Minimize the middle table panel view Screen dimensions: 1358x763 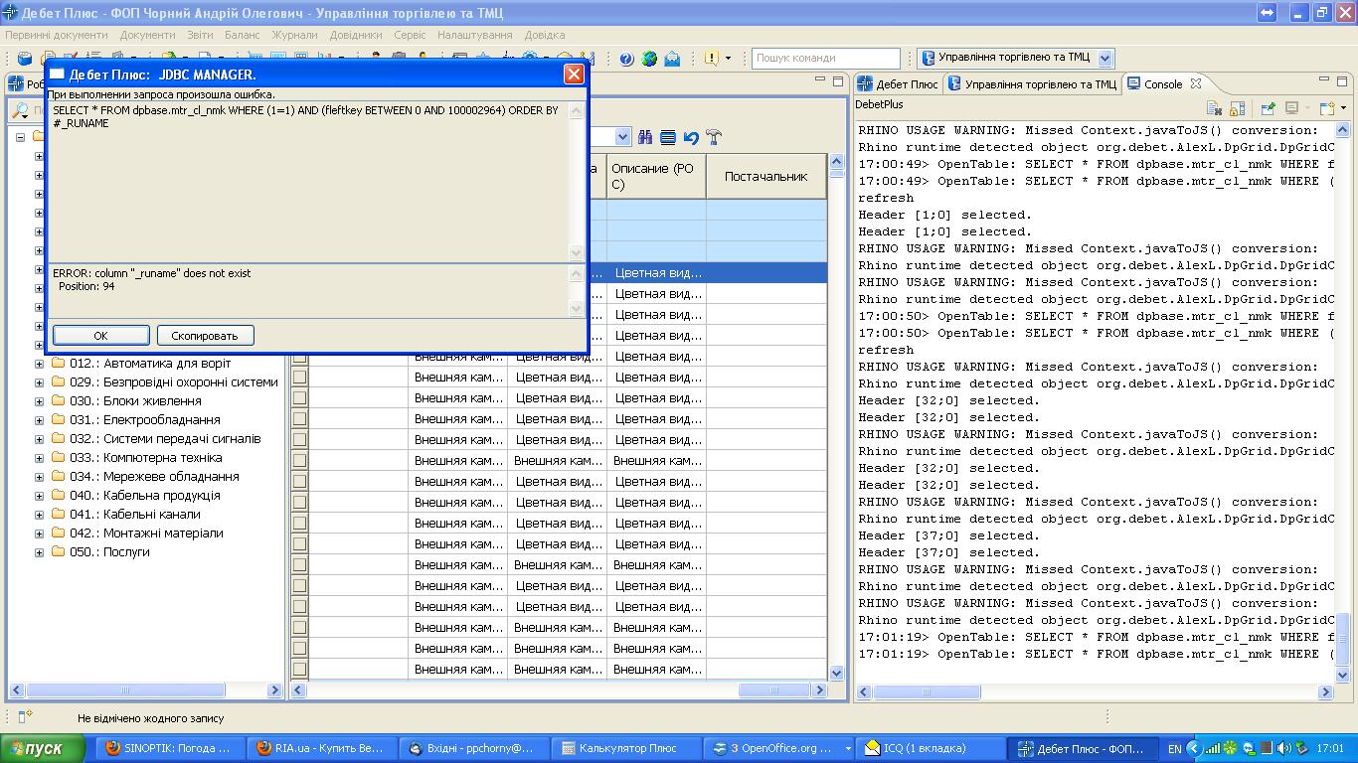(x=820, y=80)
